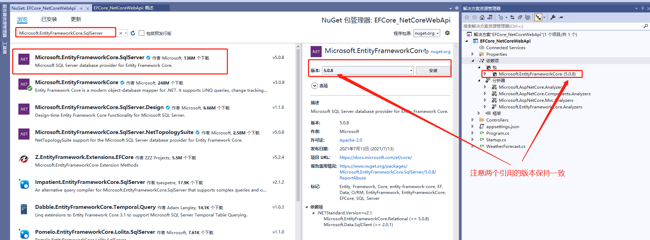This screenshot has height=240, width=650.
Task: Open Properties via the wrench icon
Action: pos(553,17)
